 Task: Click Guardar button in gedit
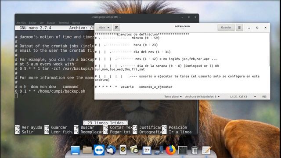tap(226, 28)
